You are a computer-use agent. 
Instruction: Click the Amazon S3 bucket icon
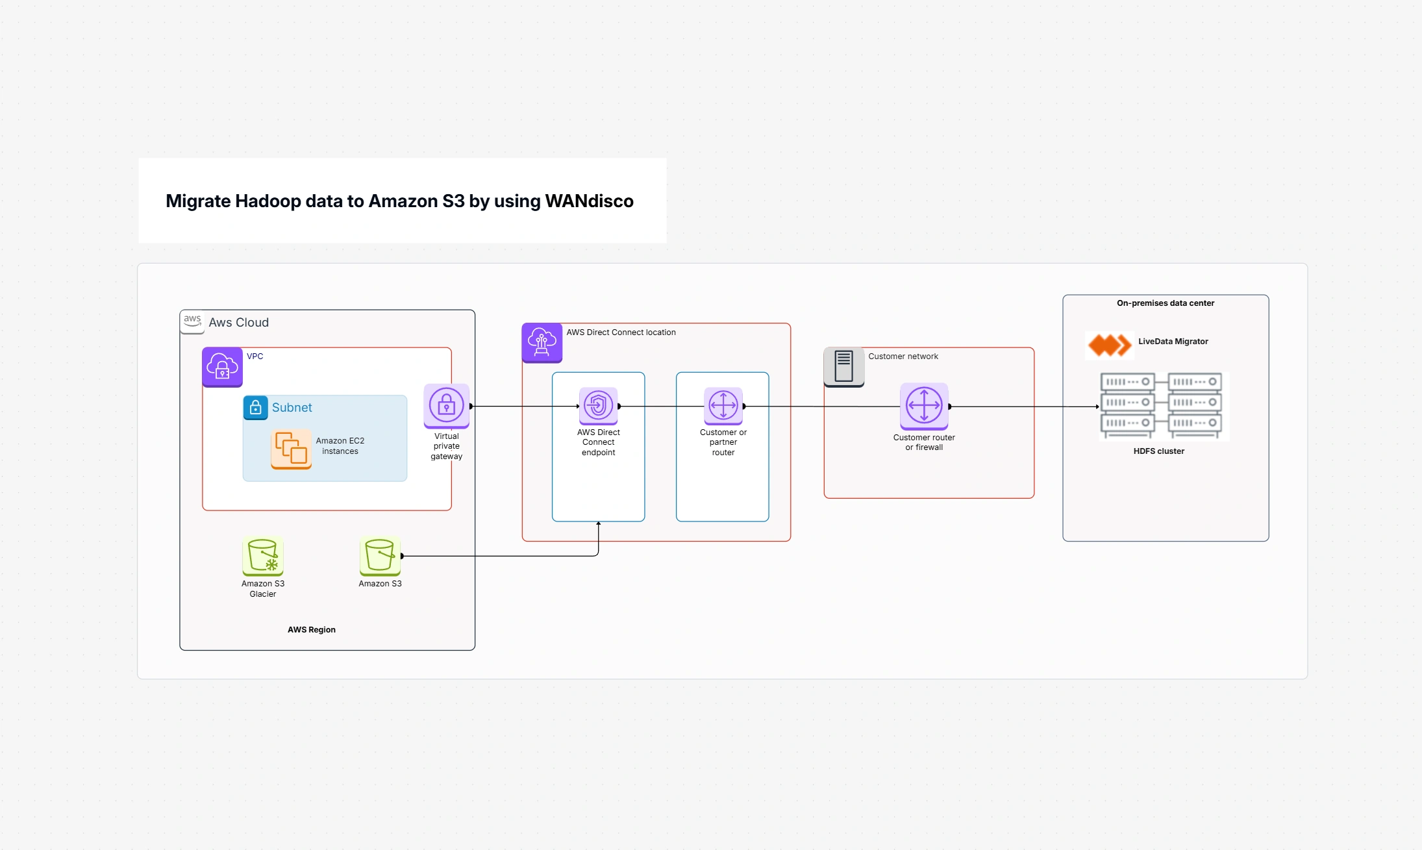tap(380, 556)
